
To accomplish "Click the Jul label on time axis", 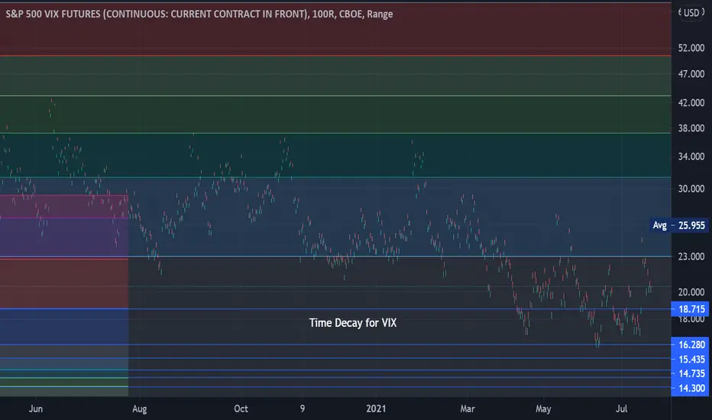I will tap(622, 409).
